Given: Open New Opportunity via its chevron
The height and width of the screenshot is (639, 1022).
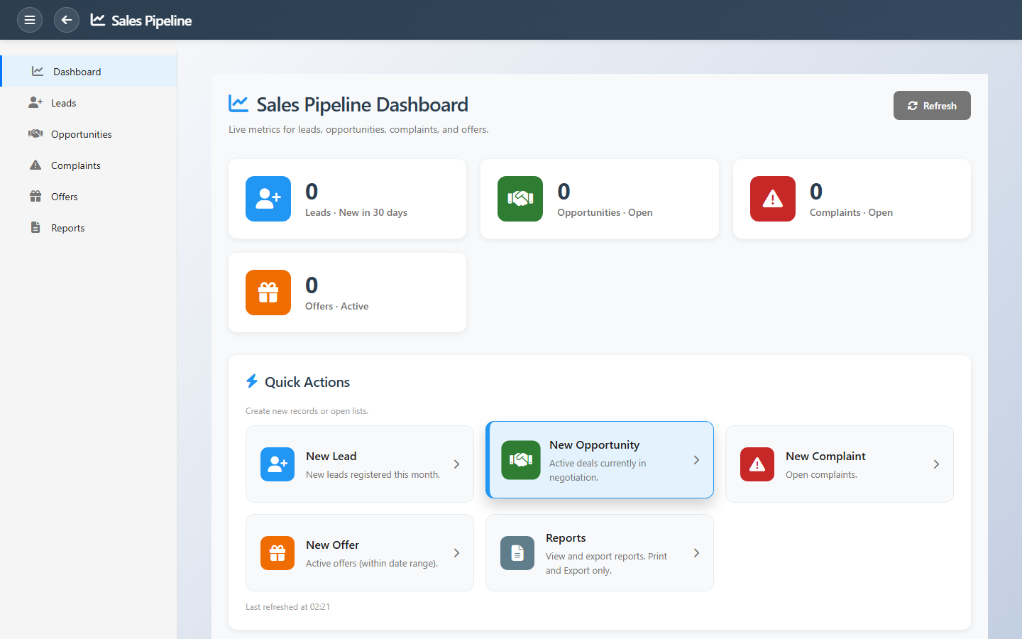Looking at the screenshot, I should 696,460.
